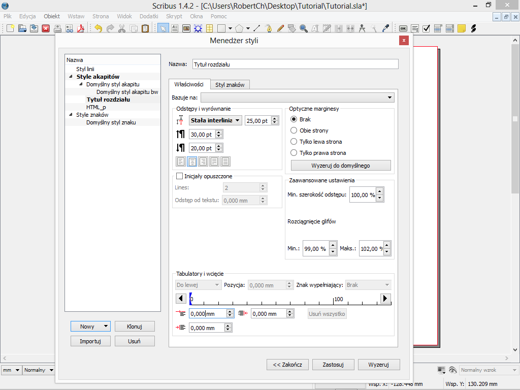The width and height of the screenshot is (520, 390).
Task: Click the Wyzeruj do domyślnego button
Action: click(x=341, y=166)
